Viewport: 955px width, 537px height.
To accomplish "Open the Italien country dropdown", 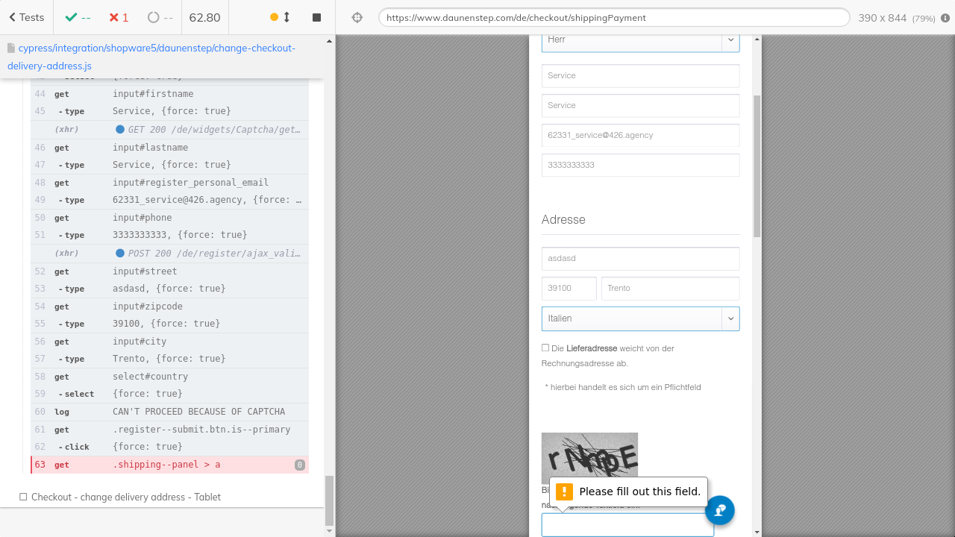I will tap(640, 318).
